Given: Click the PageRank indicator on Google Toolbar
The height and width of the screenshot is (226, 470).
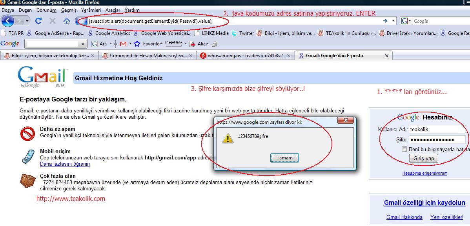Looking at the screenshot, I should (x=174, y=44).
